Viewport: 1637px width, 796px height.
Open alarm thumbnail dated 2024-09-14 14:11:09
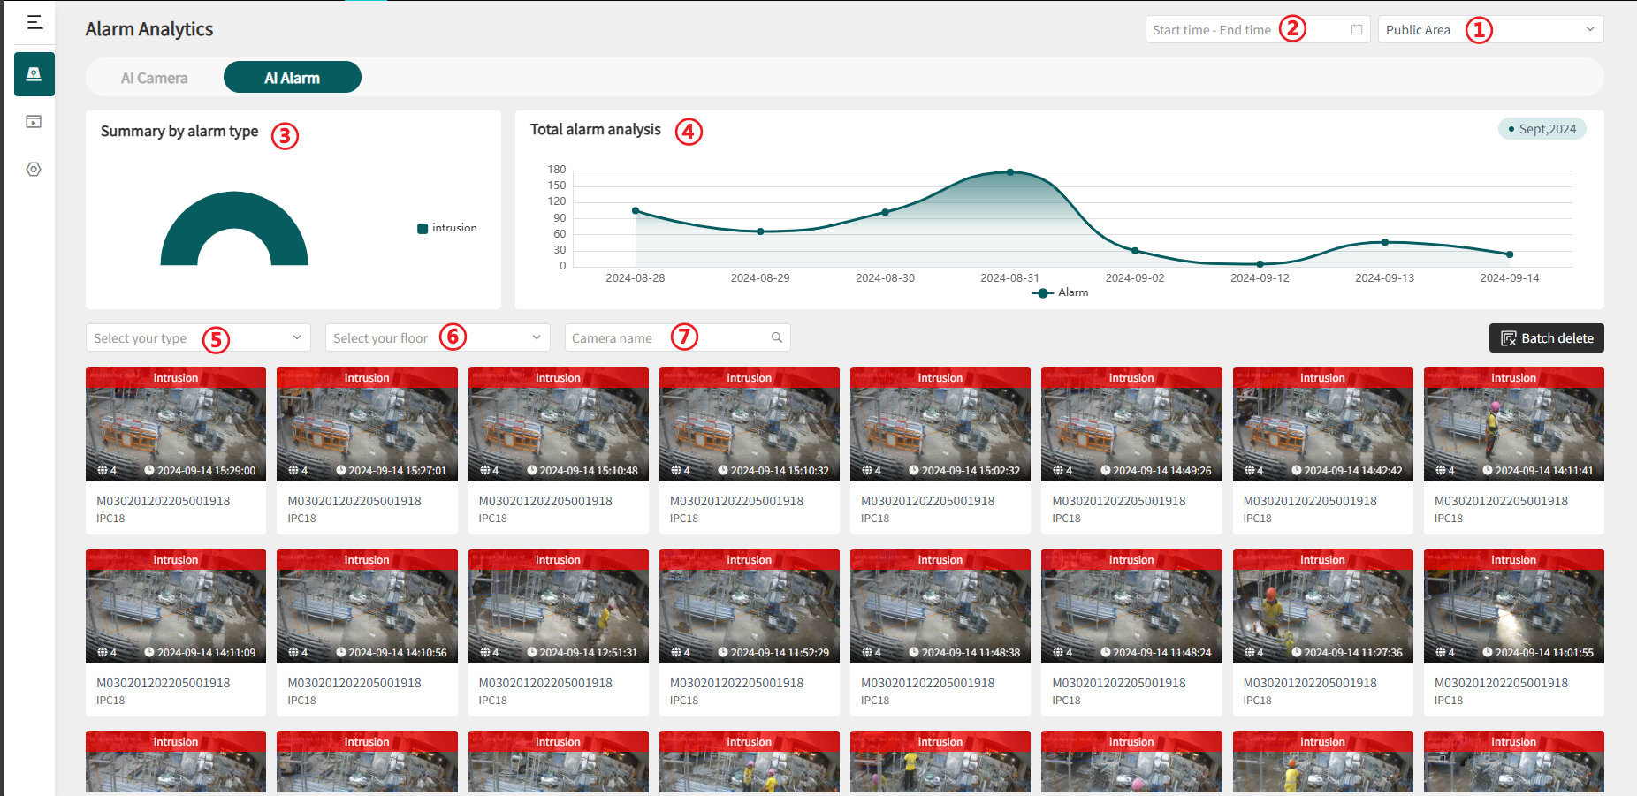176,606
